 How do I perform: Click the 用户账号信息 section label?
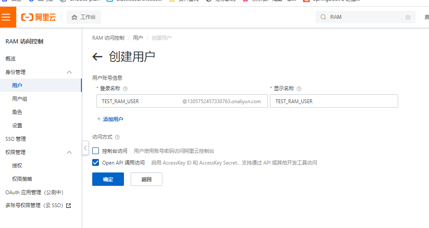pos(107,78)
